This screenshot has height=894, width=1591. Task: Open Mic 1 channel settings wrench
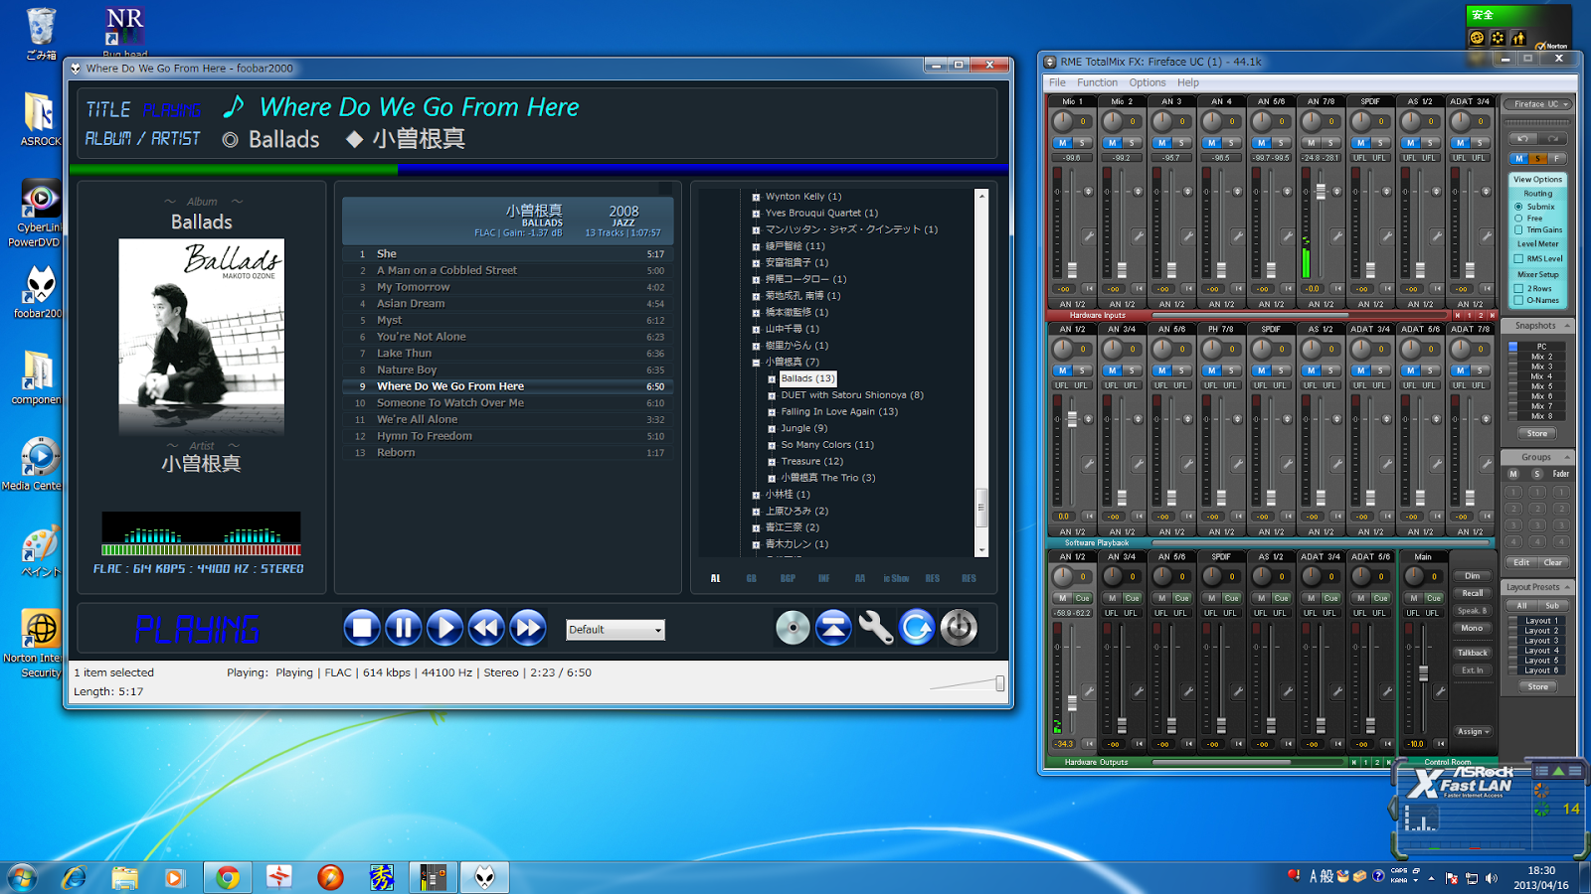[1089, 236]
